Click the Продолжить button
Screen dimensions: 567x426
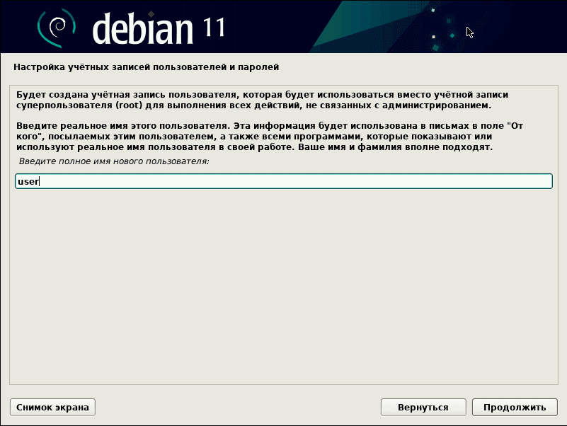click(x=515, y=407)
